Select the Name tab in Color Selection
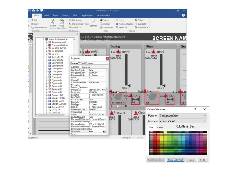Screen dimensions: 235x171 160,128
